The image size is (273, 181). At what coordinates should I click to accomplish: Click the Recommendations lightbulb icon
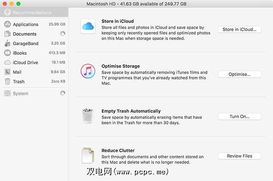click(x=7, y=12)
